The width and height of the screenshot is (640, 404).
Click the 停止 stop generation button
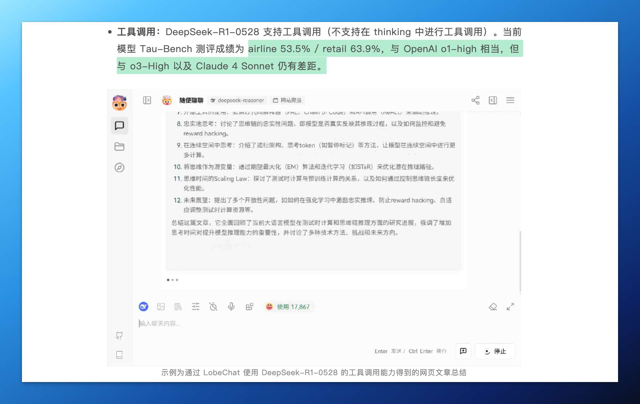(x=495, y=351)
